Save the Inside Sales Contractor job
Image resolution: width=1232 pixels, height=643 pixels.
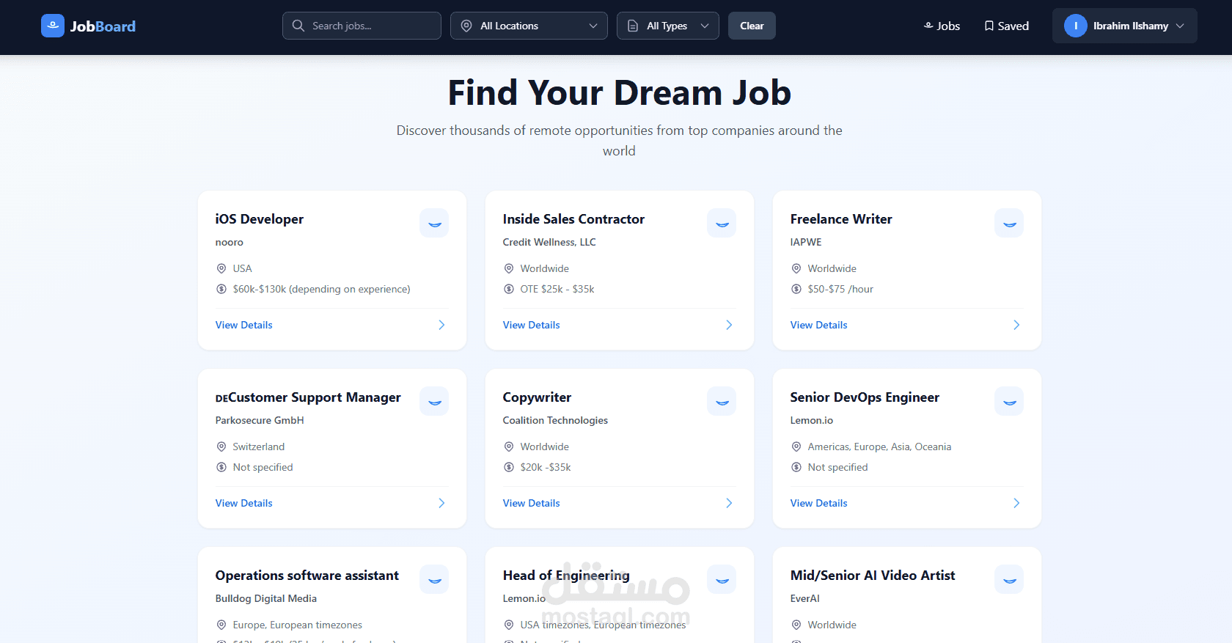(x=722, y=223)
